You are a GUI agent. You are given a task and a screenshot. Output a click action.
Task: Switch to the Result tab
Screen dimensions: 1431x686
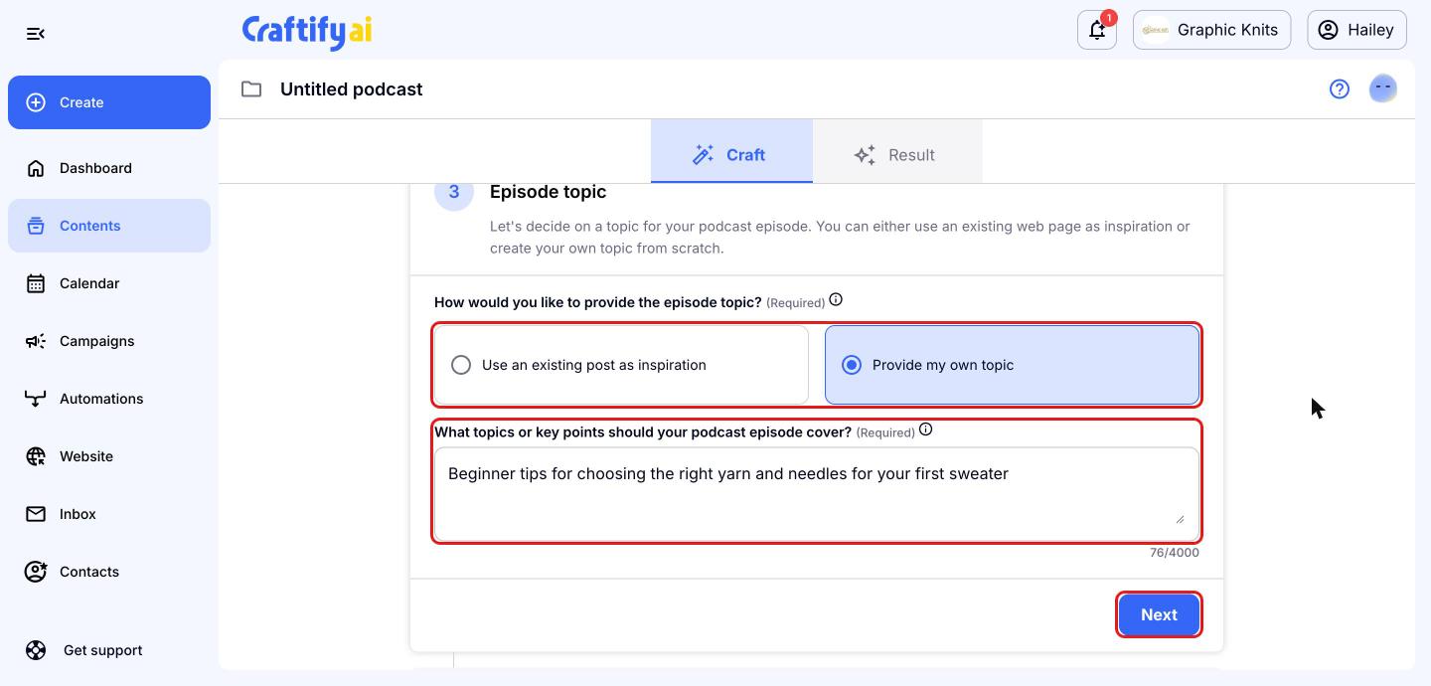(897, 151)
